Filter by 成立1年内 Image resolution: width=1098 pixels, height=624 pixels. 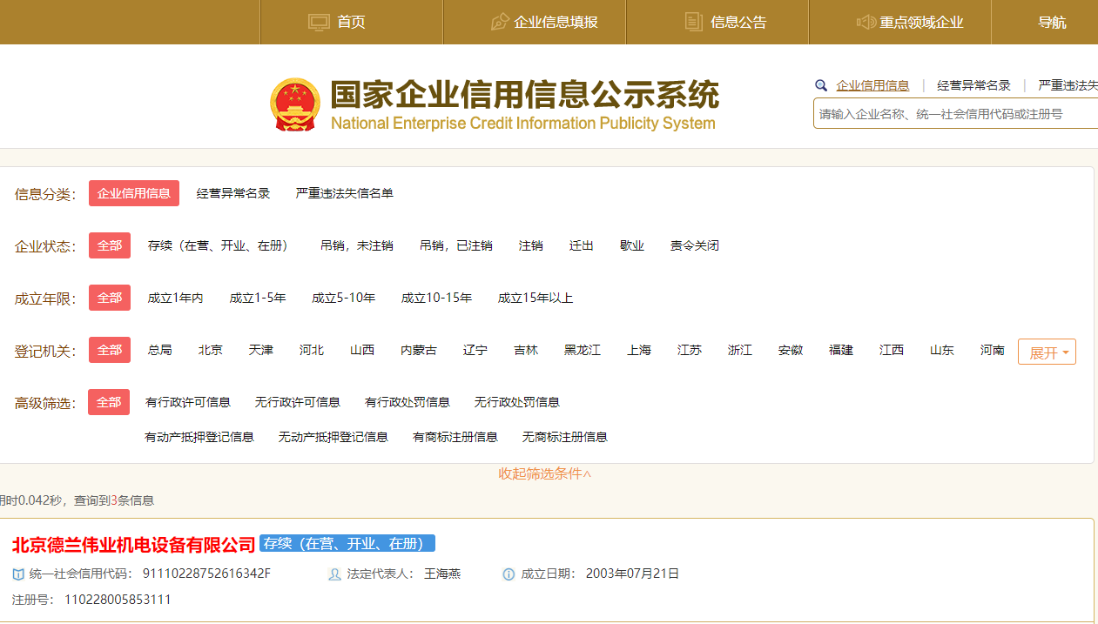176,298
